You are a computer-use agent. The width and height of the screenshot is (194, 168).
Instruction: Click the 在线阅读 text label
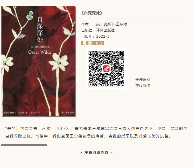click(x=143, y=86)
